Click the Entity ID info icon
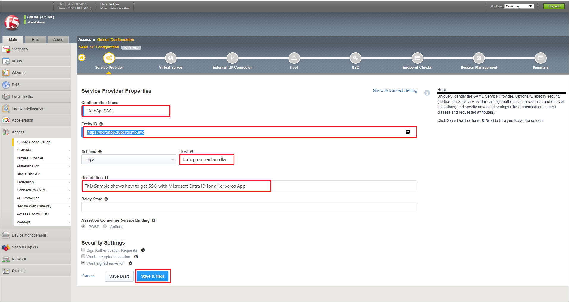 (101, 124)
